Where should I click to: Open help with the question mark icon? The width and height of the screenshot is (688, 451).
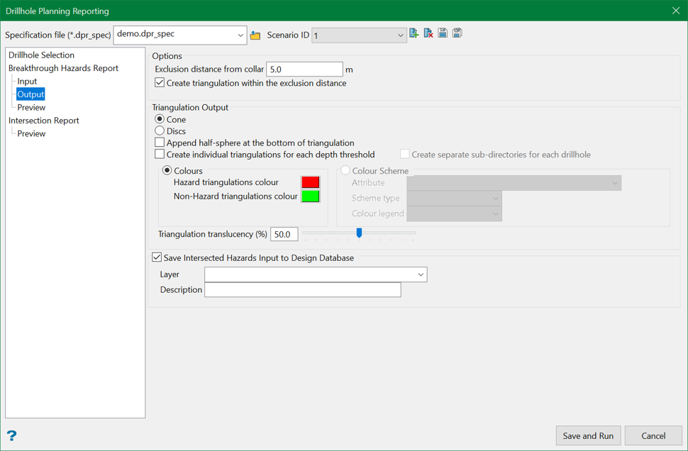(x=11, y=435)
